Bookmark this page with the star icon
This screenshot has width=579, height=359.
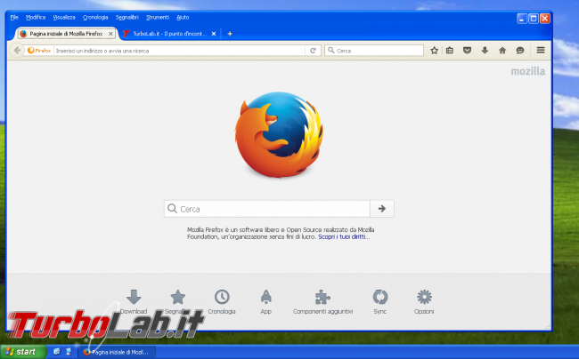[435, 51]
